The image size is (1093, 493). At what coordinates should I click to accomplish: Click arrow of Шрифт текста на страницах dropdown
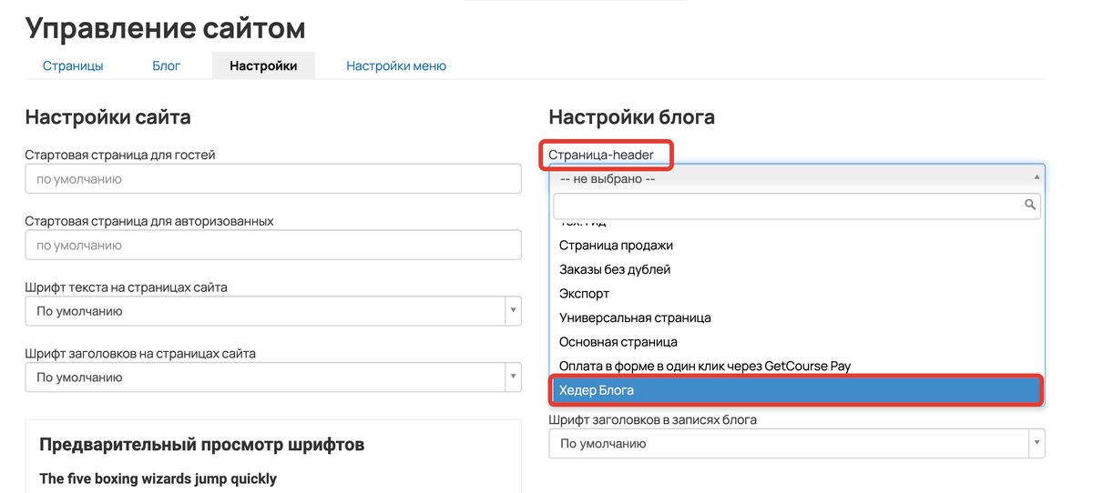click(513, 311)
